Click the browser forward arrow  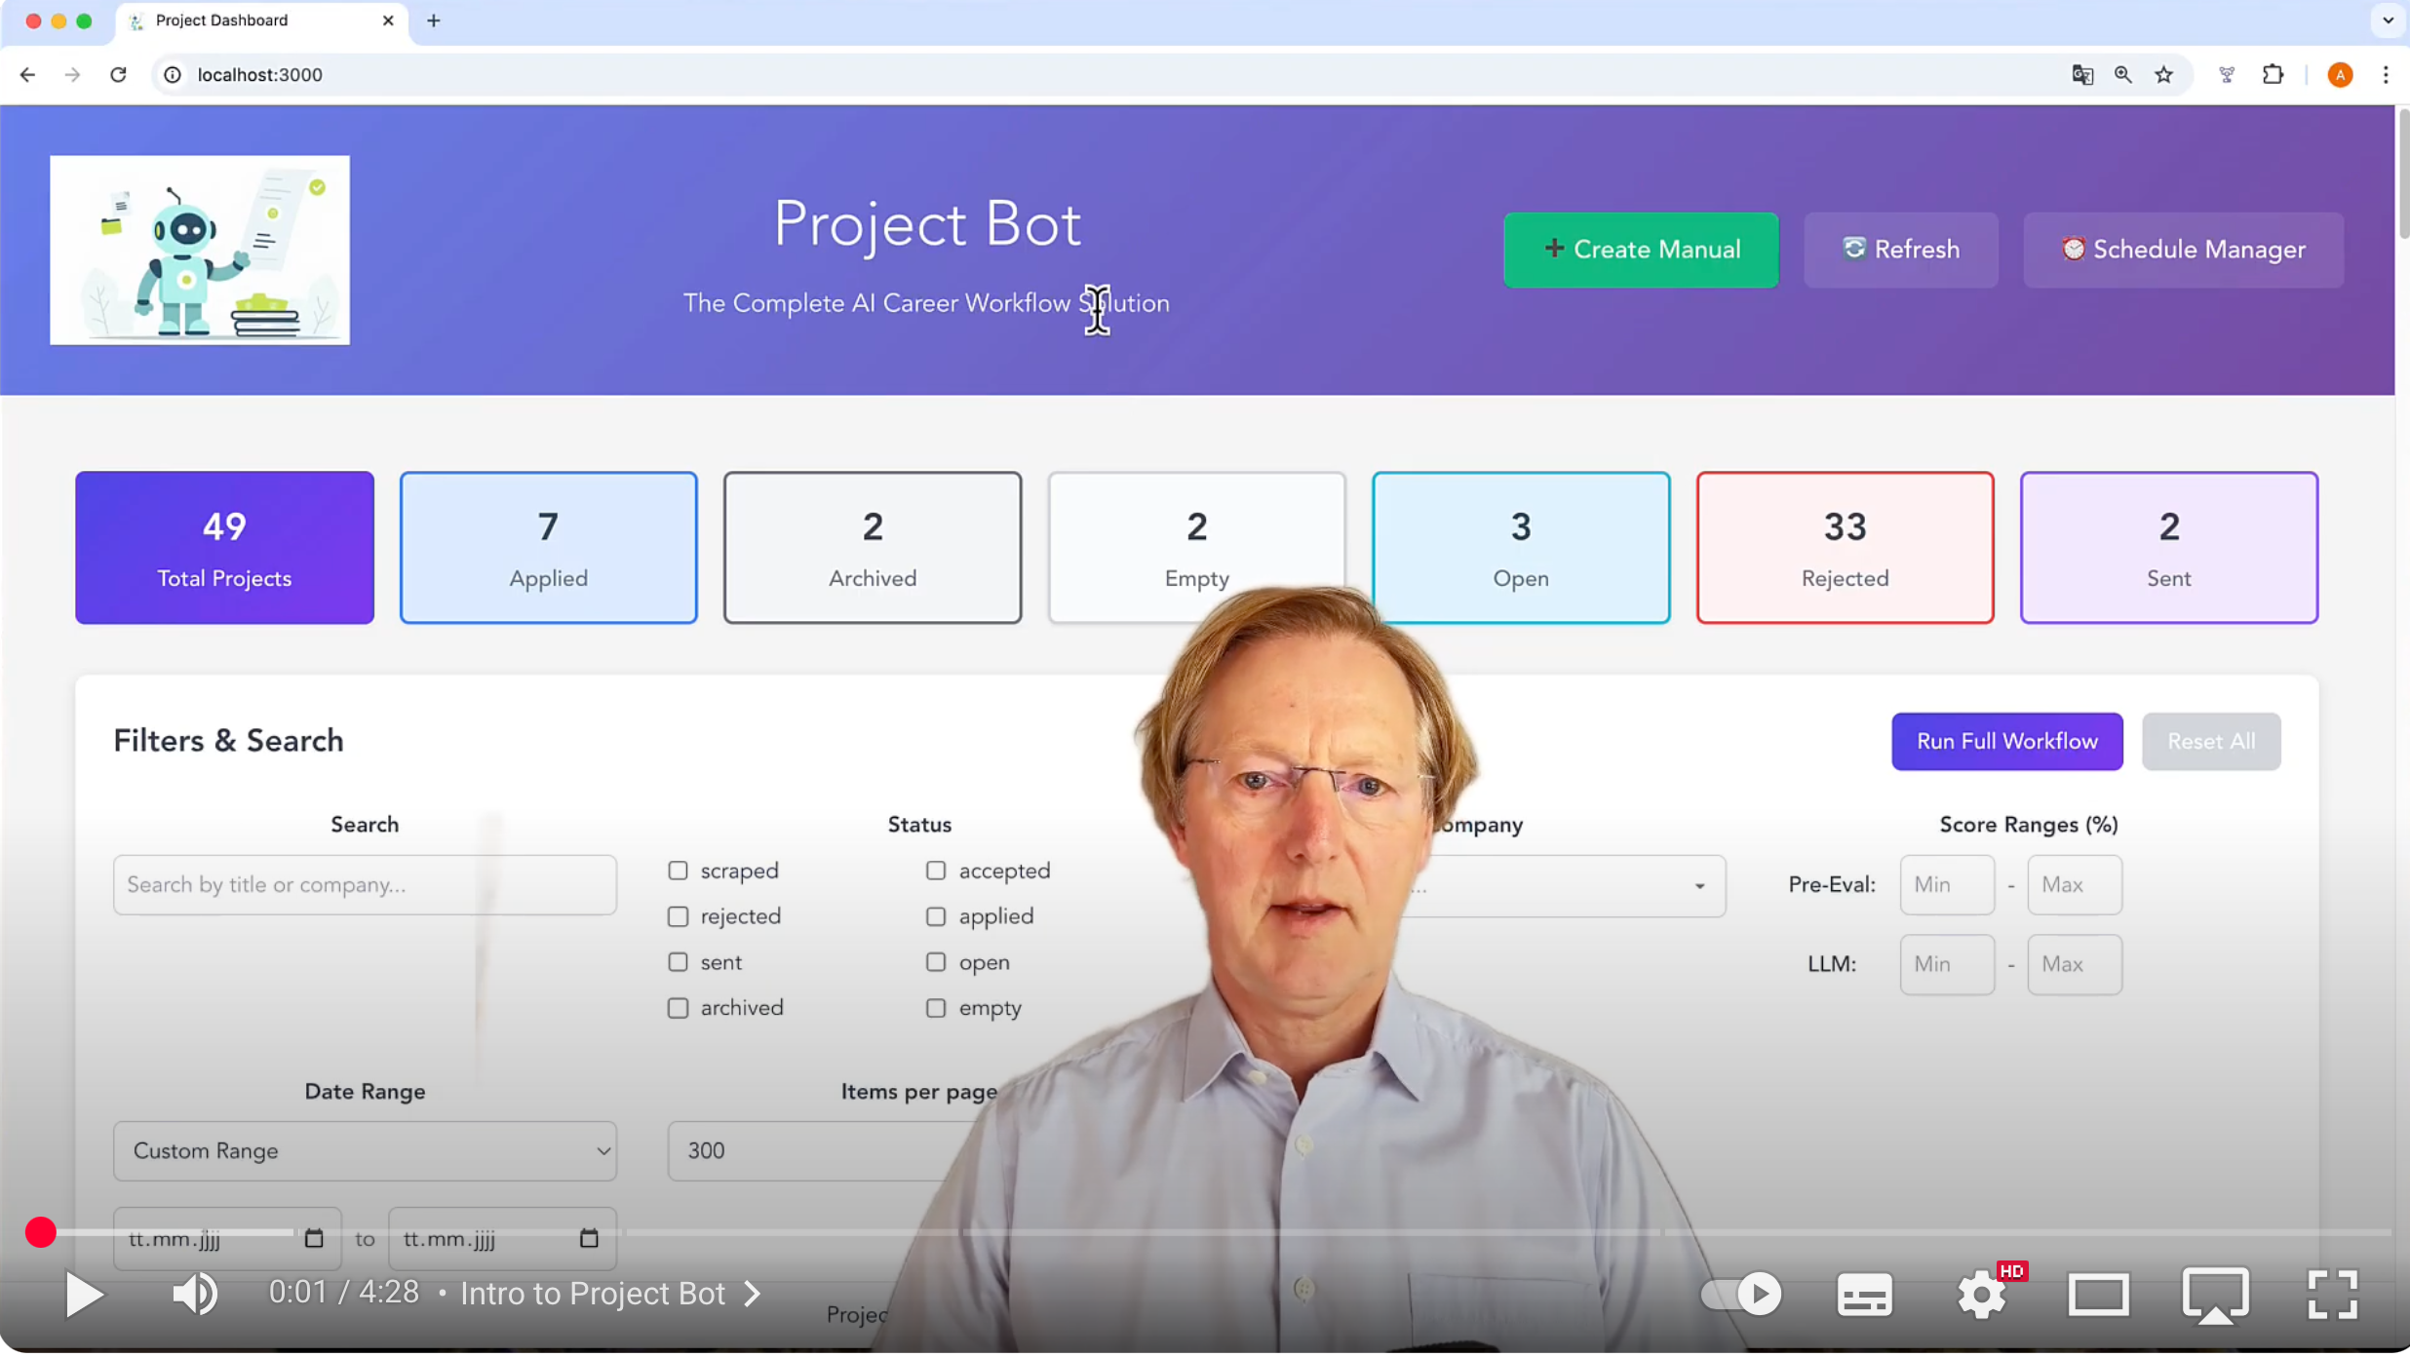click(72, 75)
